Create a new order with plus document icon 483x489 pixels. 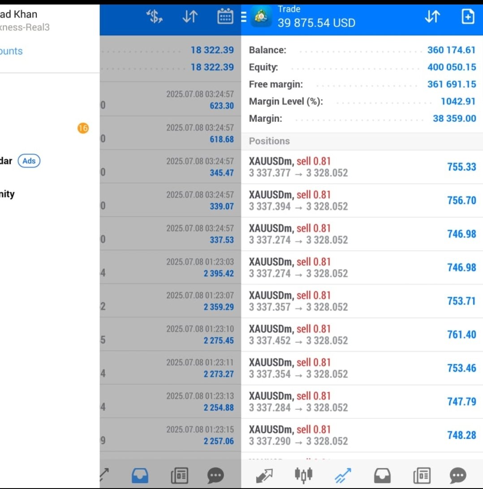coord(468,17)
